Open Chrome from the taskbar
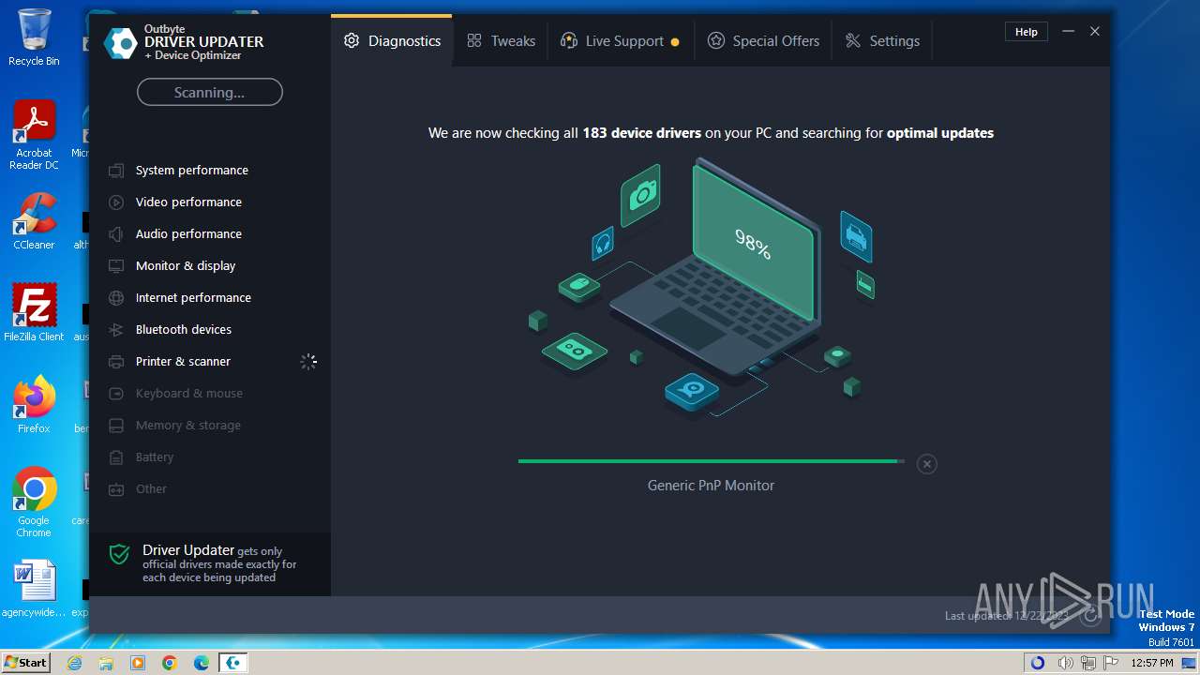The height and width of the screenshot is (675, 1200). (170, 663)
